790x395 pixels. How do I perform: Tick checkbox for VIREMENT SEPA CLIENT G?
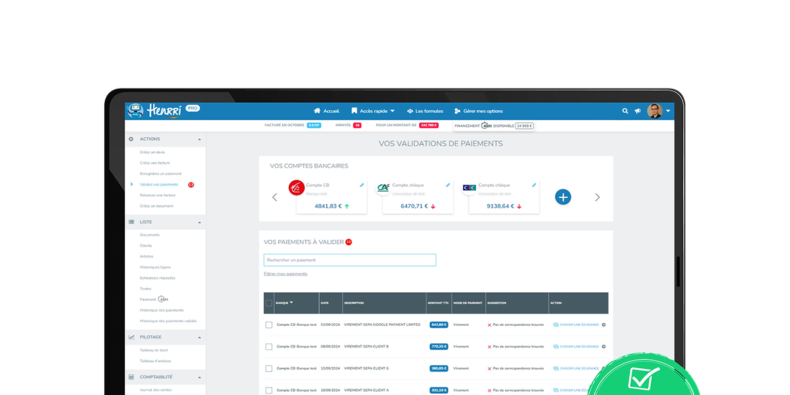[269, 368]
